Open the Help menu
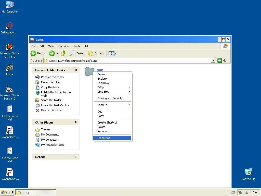Viewport: 261px width, 196px height. (x=86, y=46)
